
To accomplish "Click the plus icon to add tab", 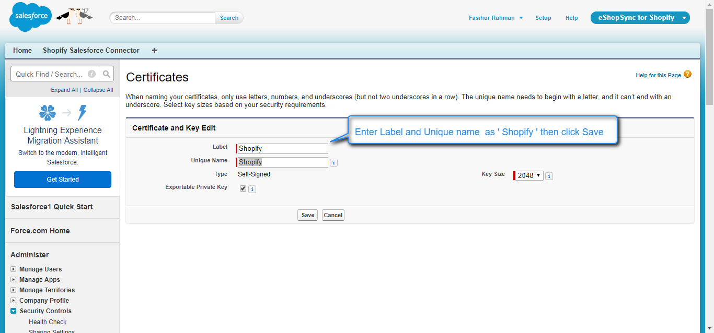I will pos(154,51).
